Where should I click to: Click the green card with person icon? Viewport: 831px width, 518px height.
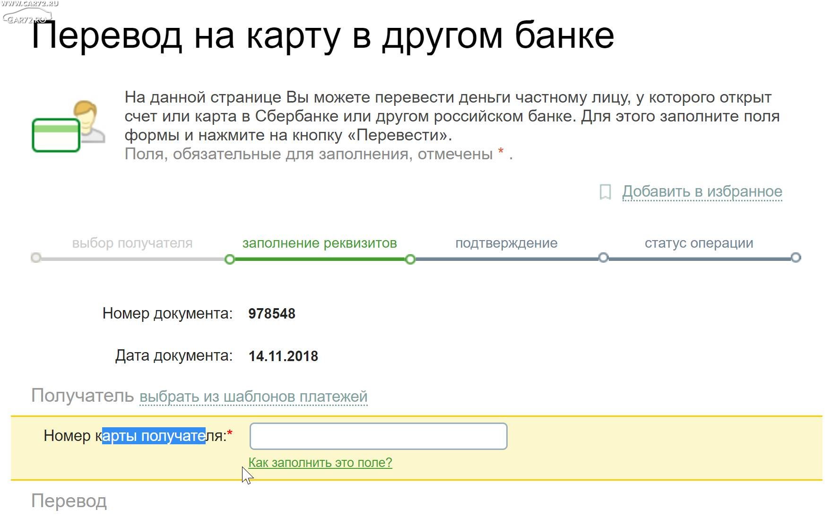pyautogui.click(x=68, y=127)
